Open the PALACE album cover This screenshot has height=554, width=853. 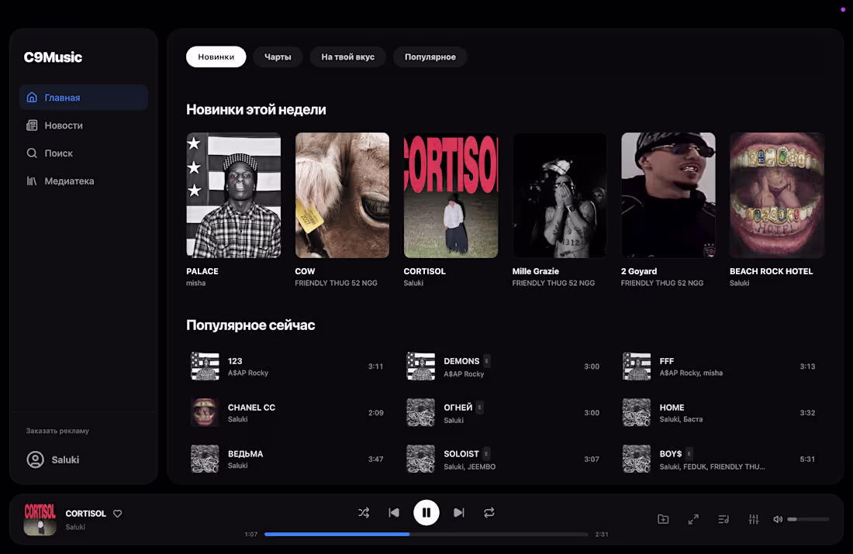tap(233, 195)
